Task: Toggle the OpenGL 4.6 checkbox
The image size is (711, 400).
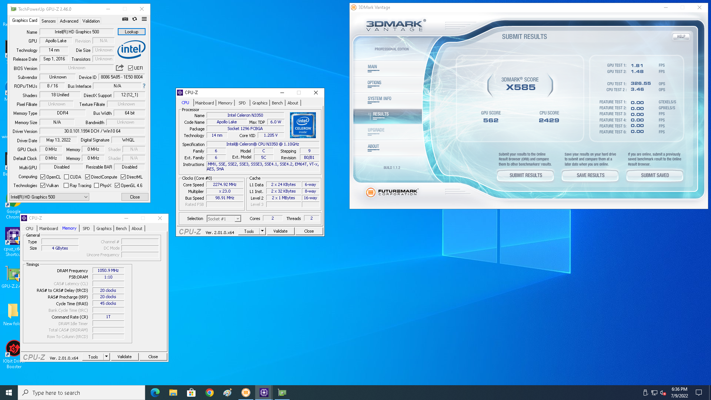Action: [117, 186]
